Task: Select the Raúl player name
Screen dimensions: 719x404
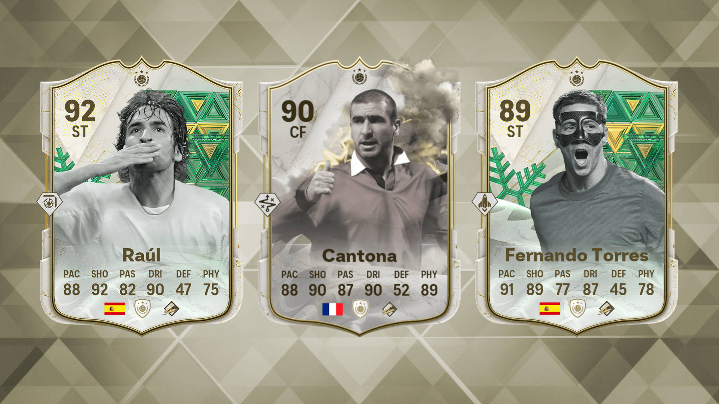Action: coord(142,255)
